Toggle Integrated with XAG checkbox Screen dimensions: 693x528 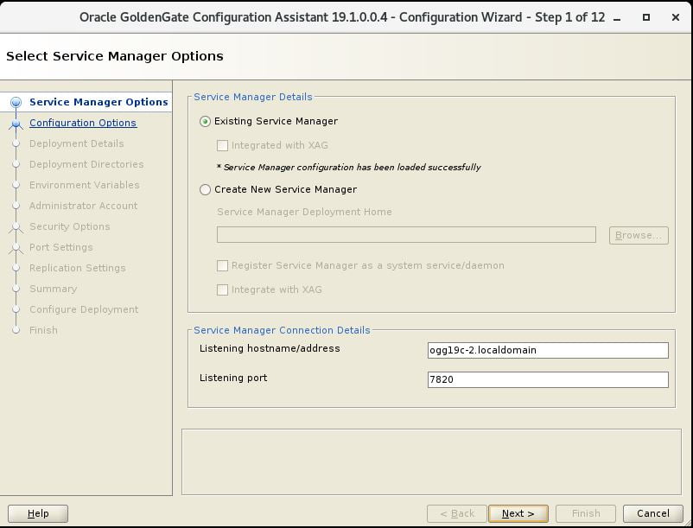(222, 145)
